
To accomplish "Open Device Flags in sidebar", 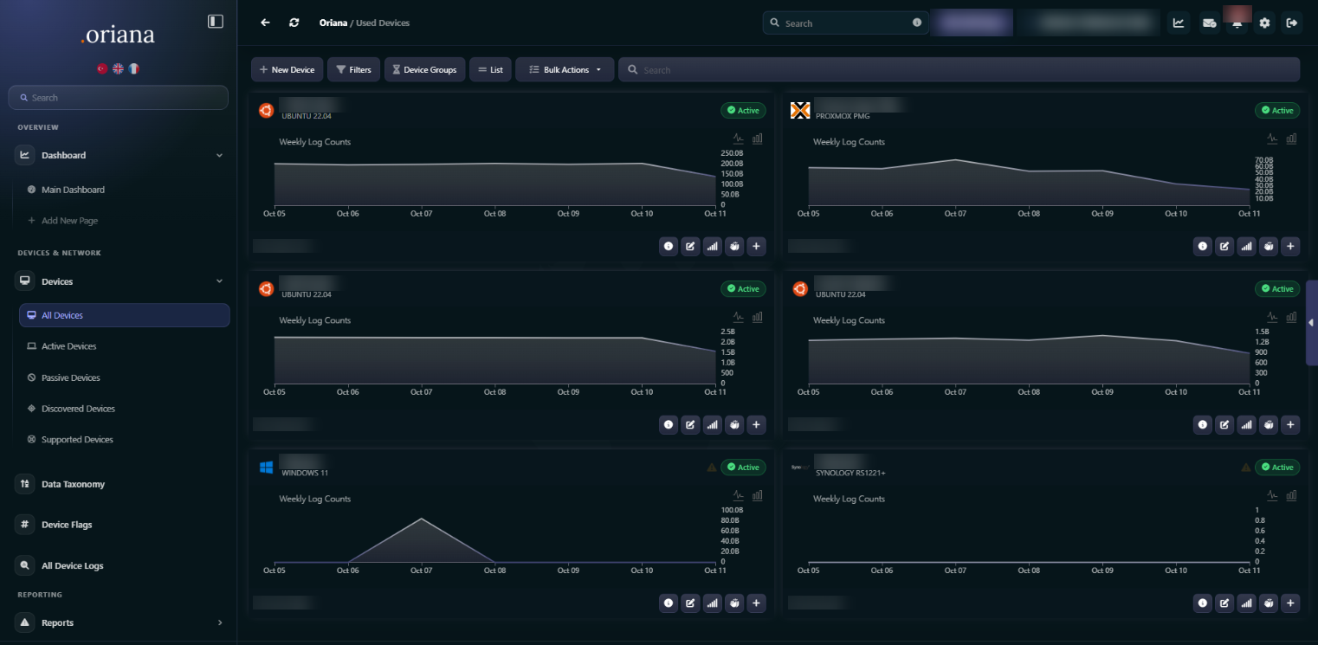I will (67, 525).
